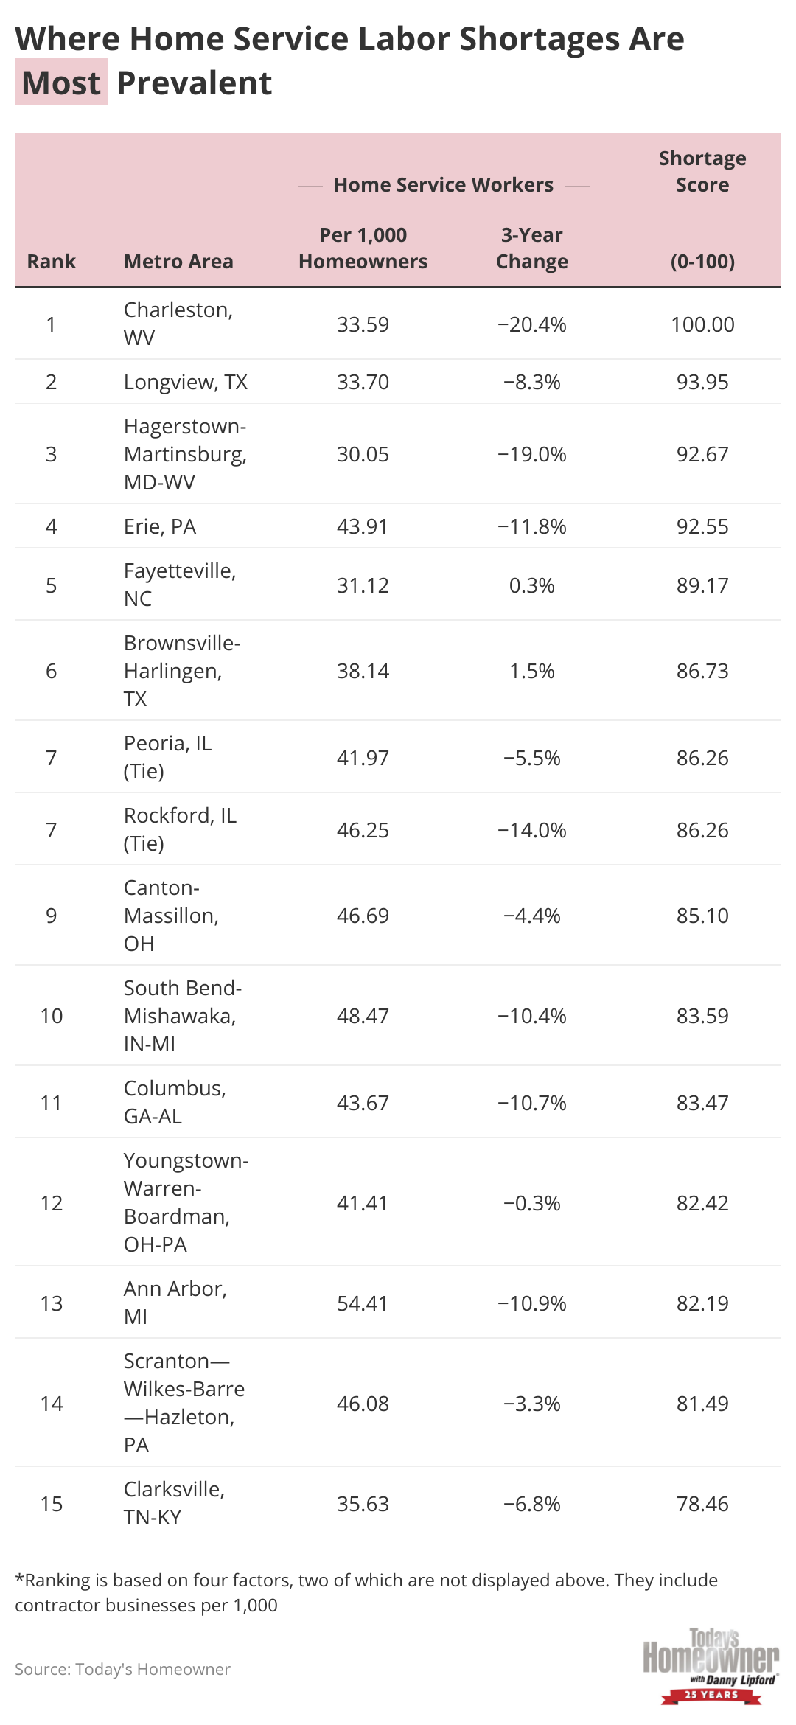Select the Clarksville, TN-KY metro area cell
796x1725 pixels.
click(174, 1503)
